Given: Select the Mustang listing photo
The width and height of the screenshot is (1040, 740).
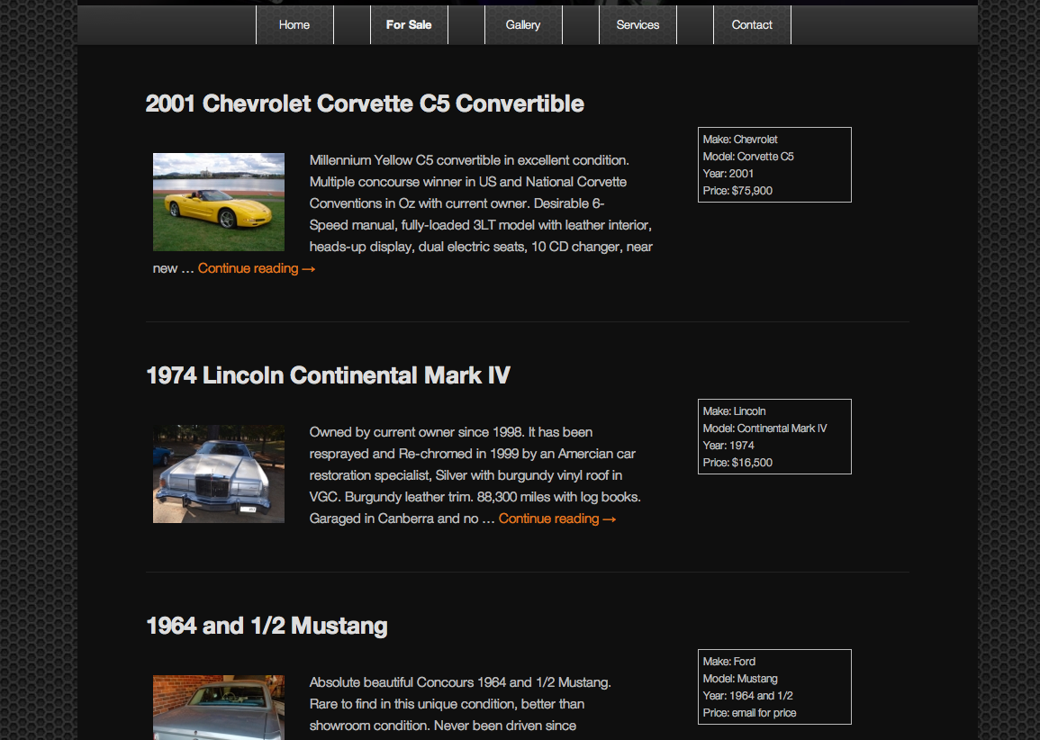Looking at the screenshot, I should point(219,708).
